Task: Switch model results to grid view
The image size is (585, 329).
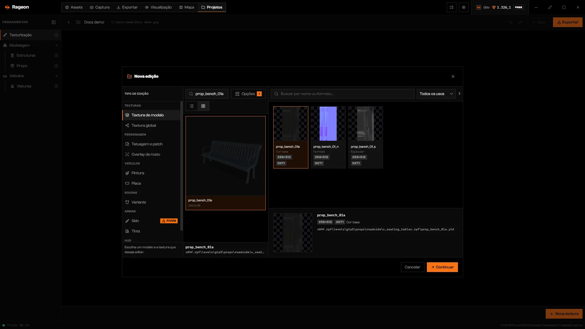Action: point(203,106)
